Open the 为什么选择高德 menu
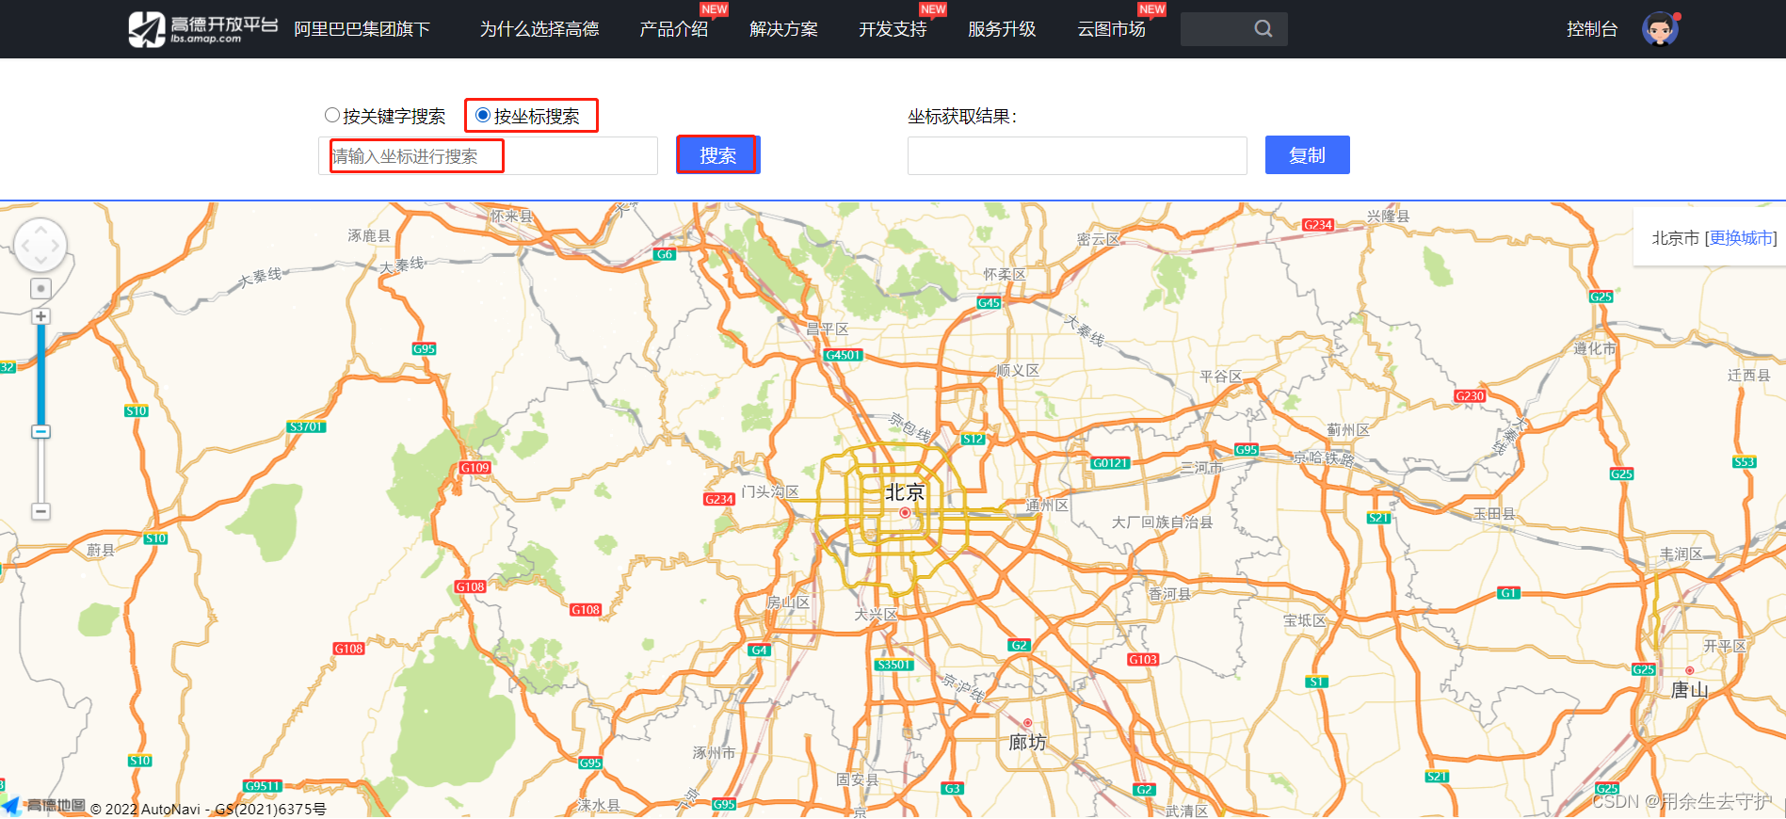Image resolution: width=1786 pixels, height=819 pixels. pos(539,29)
